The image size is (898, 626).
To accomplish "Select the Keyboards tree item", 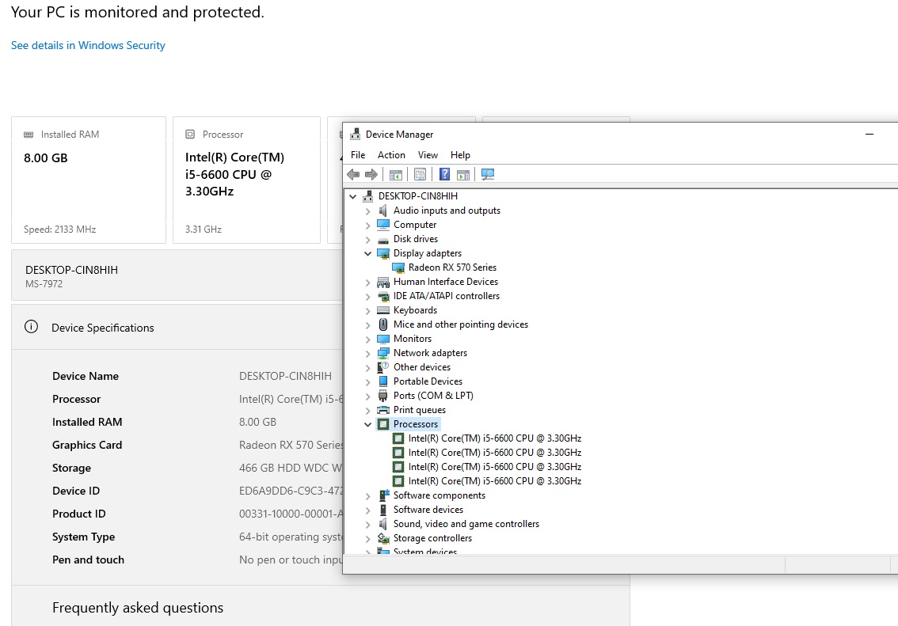I will coord(415,310).
